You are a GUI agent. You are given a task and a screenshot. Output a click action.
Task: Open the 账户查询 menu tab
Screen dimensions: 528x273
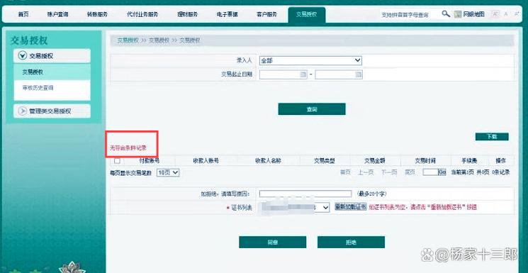58,14
